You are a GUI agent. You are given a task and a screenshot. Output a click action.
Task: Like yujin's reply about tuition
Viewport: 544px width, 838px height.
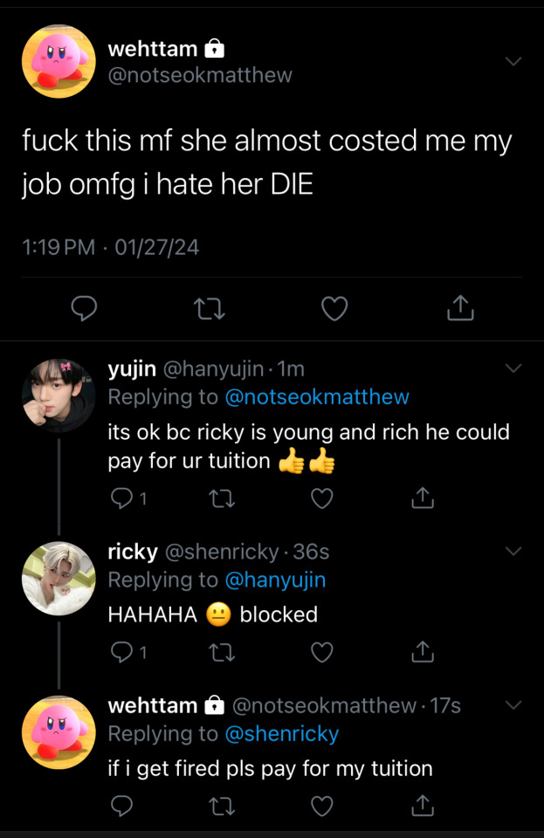[323, 498]
